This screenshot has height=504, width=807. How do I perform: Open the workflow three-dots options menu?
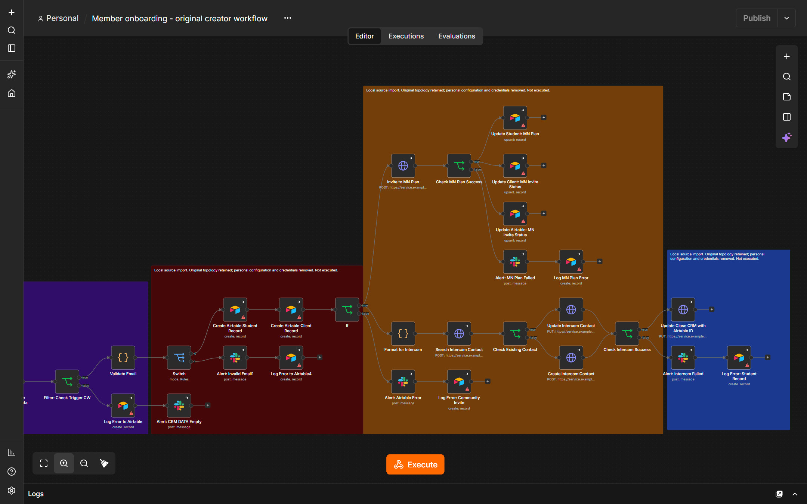(x=287, y=18)
